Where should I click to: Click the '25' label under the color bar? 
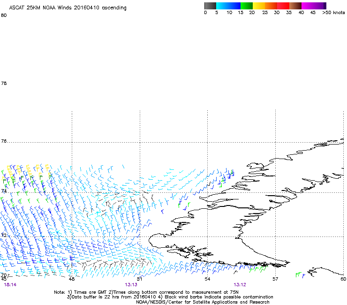(265, 13)
